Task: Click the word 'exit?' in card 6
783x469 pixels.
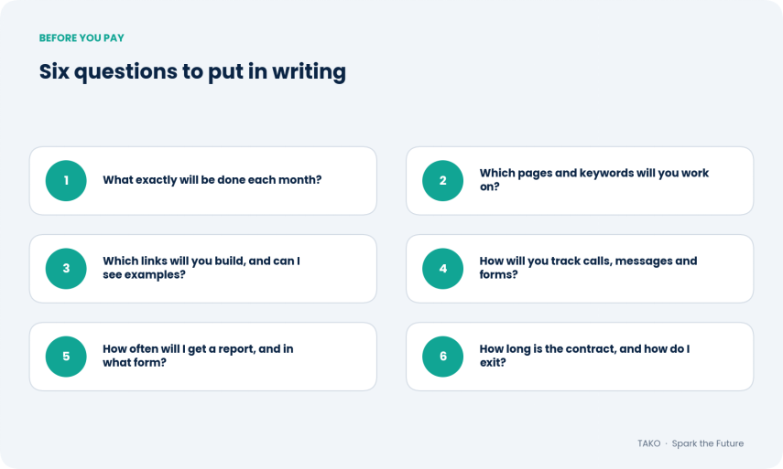Action: click(x=493, y=362)
